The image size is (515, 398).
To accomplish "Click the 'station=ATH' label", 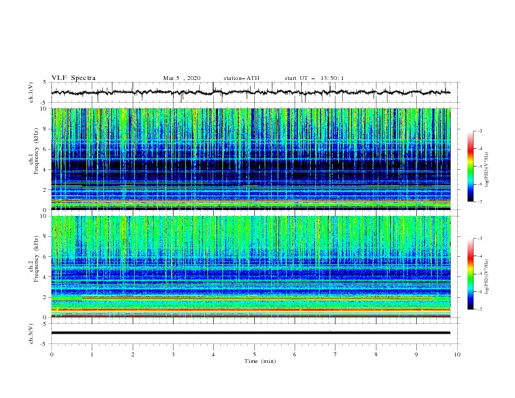I will coord(241,78).
